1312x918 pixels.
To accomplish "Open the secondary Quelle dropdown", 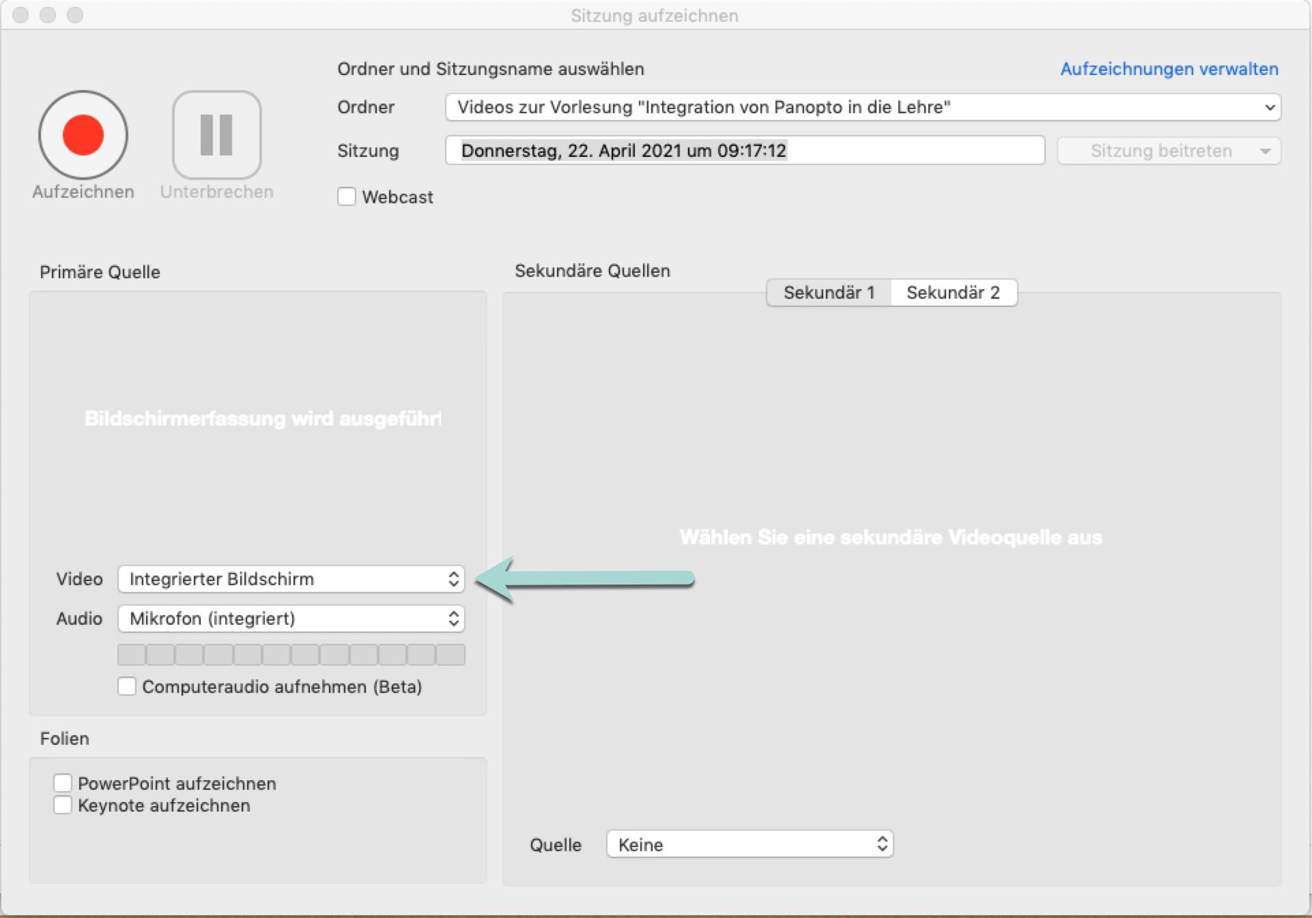I will click(x=750, y=844).
